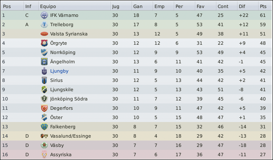This screenshot has height=160, width=273.
Task: Click the Trelleborg club badge
Action: point(44,24)
